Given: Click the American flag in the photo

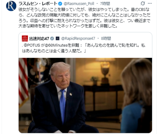Looking at the screenshot, I should pos(23,82).
